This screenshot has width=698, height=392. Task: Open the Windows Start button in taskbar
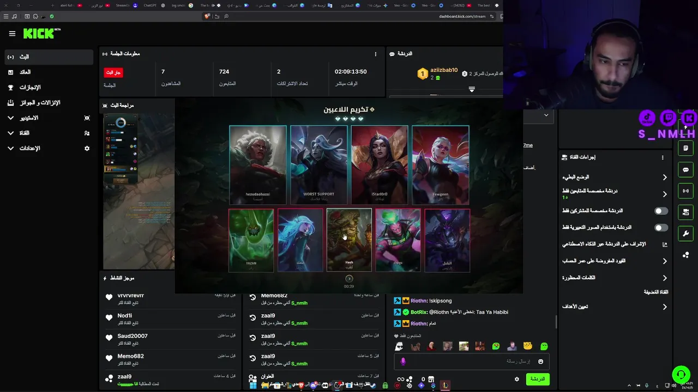point(253,385)
